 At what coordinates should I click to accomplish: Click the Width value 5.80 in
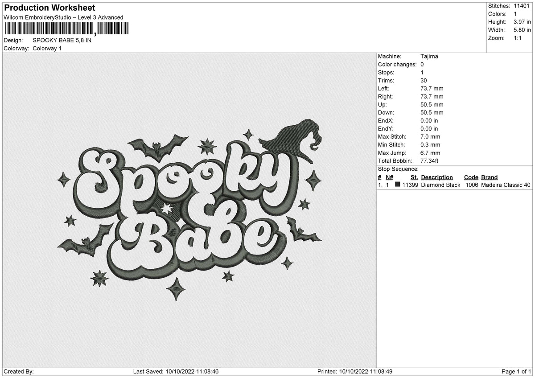tap(522, 30)
